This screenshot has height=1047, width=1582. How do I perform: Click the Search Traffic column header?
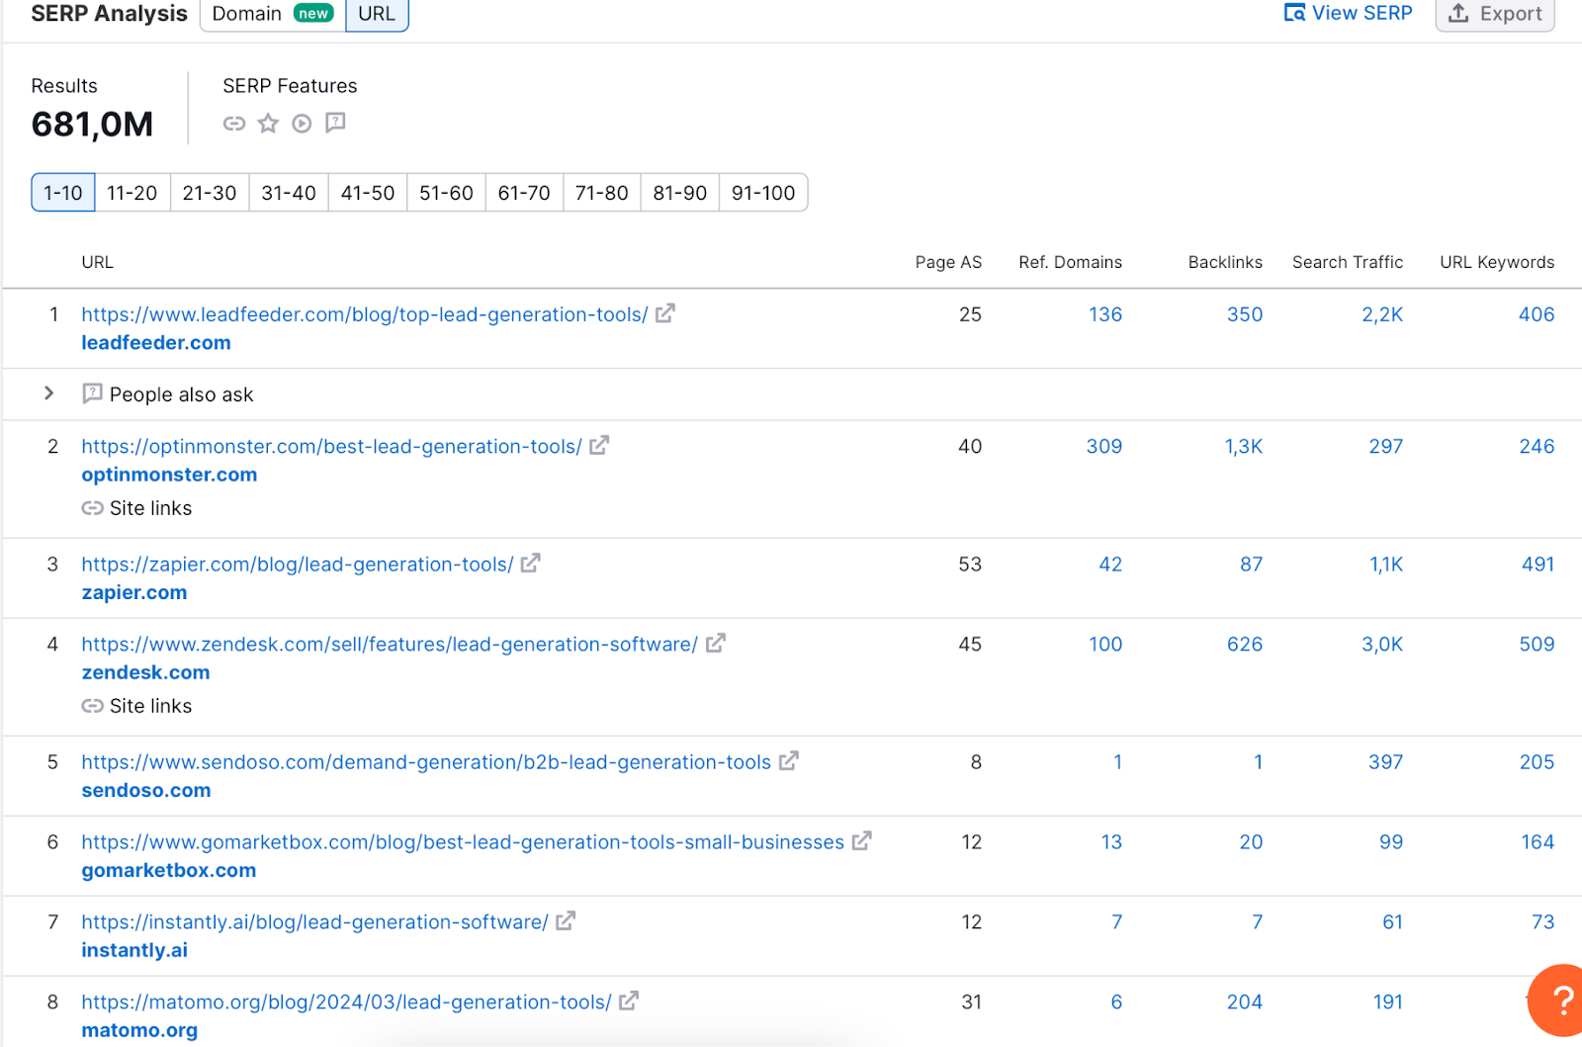[x=1348, y=262]
